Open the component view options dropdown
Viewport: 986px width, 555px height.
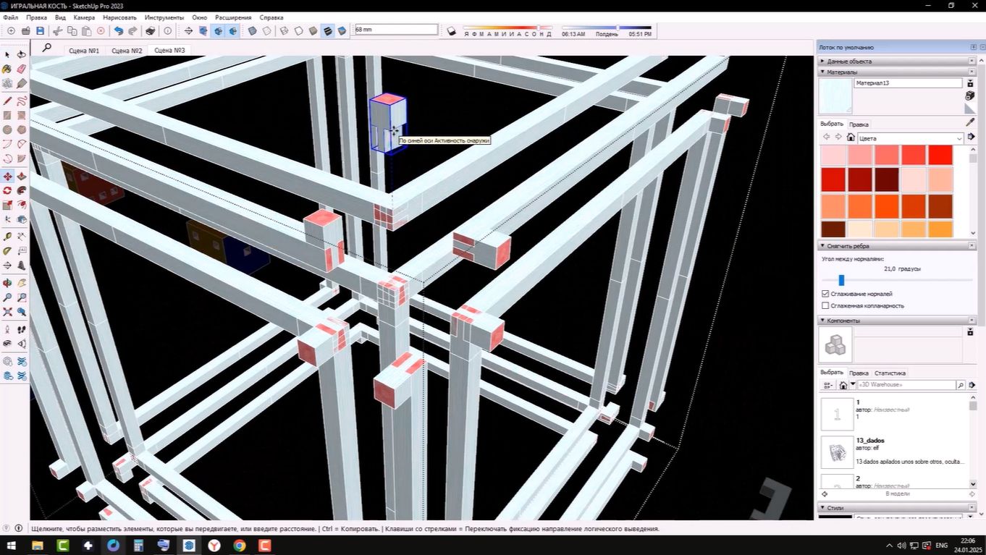click(x=828, y=385)
